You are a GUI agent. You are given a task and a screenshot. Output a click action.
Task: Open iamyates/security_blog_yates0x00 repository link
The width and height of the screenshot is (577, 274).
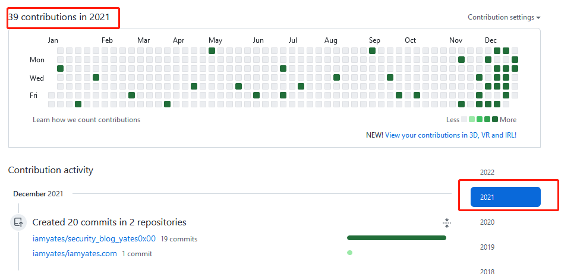pos(94,239)
